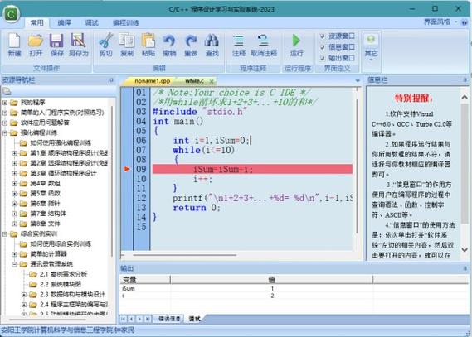Click 值 column header

click(271, 280)
